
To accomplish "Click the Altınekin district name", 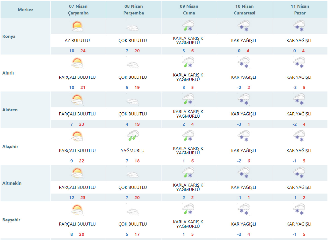I will click(12, 183).
